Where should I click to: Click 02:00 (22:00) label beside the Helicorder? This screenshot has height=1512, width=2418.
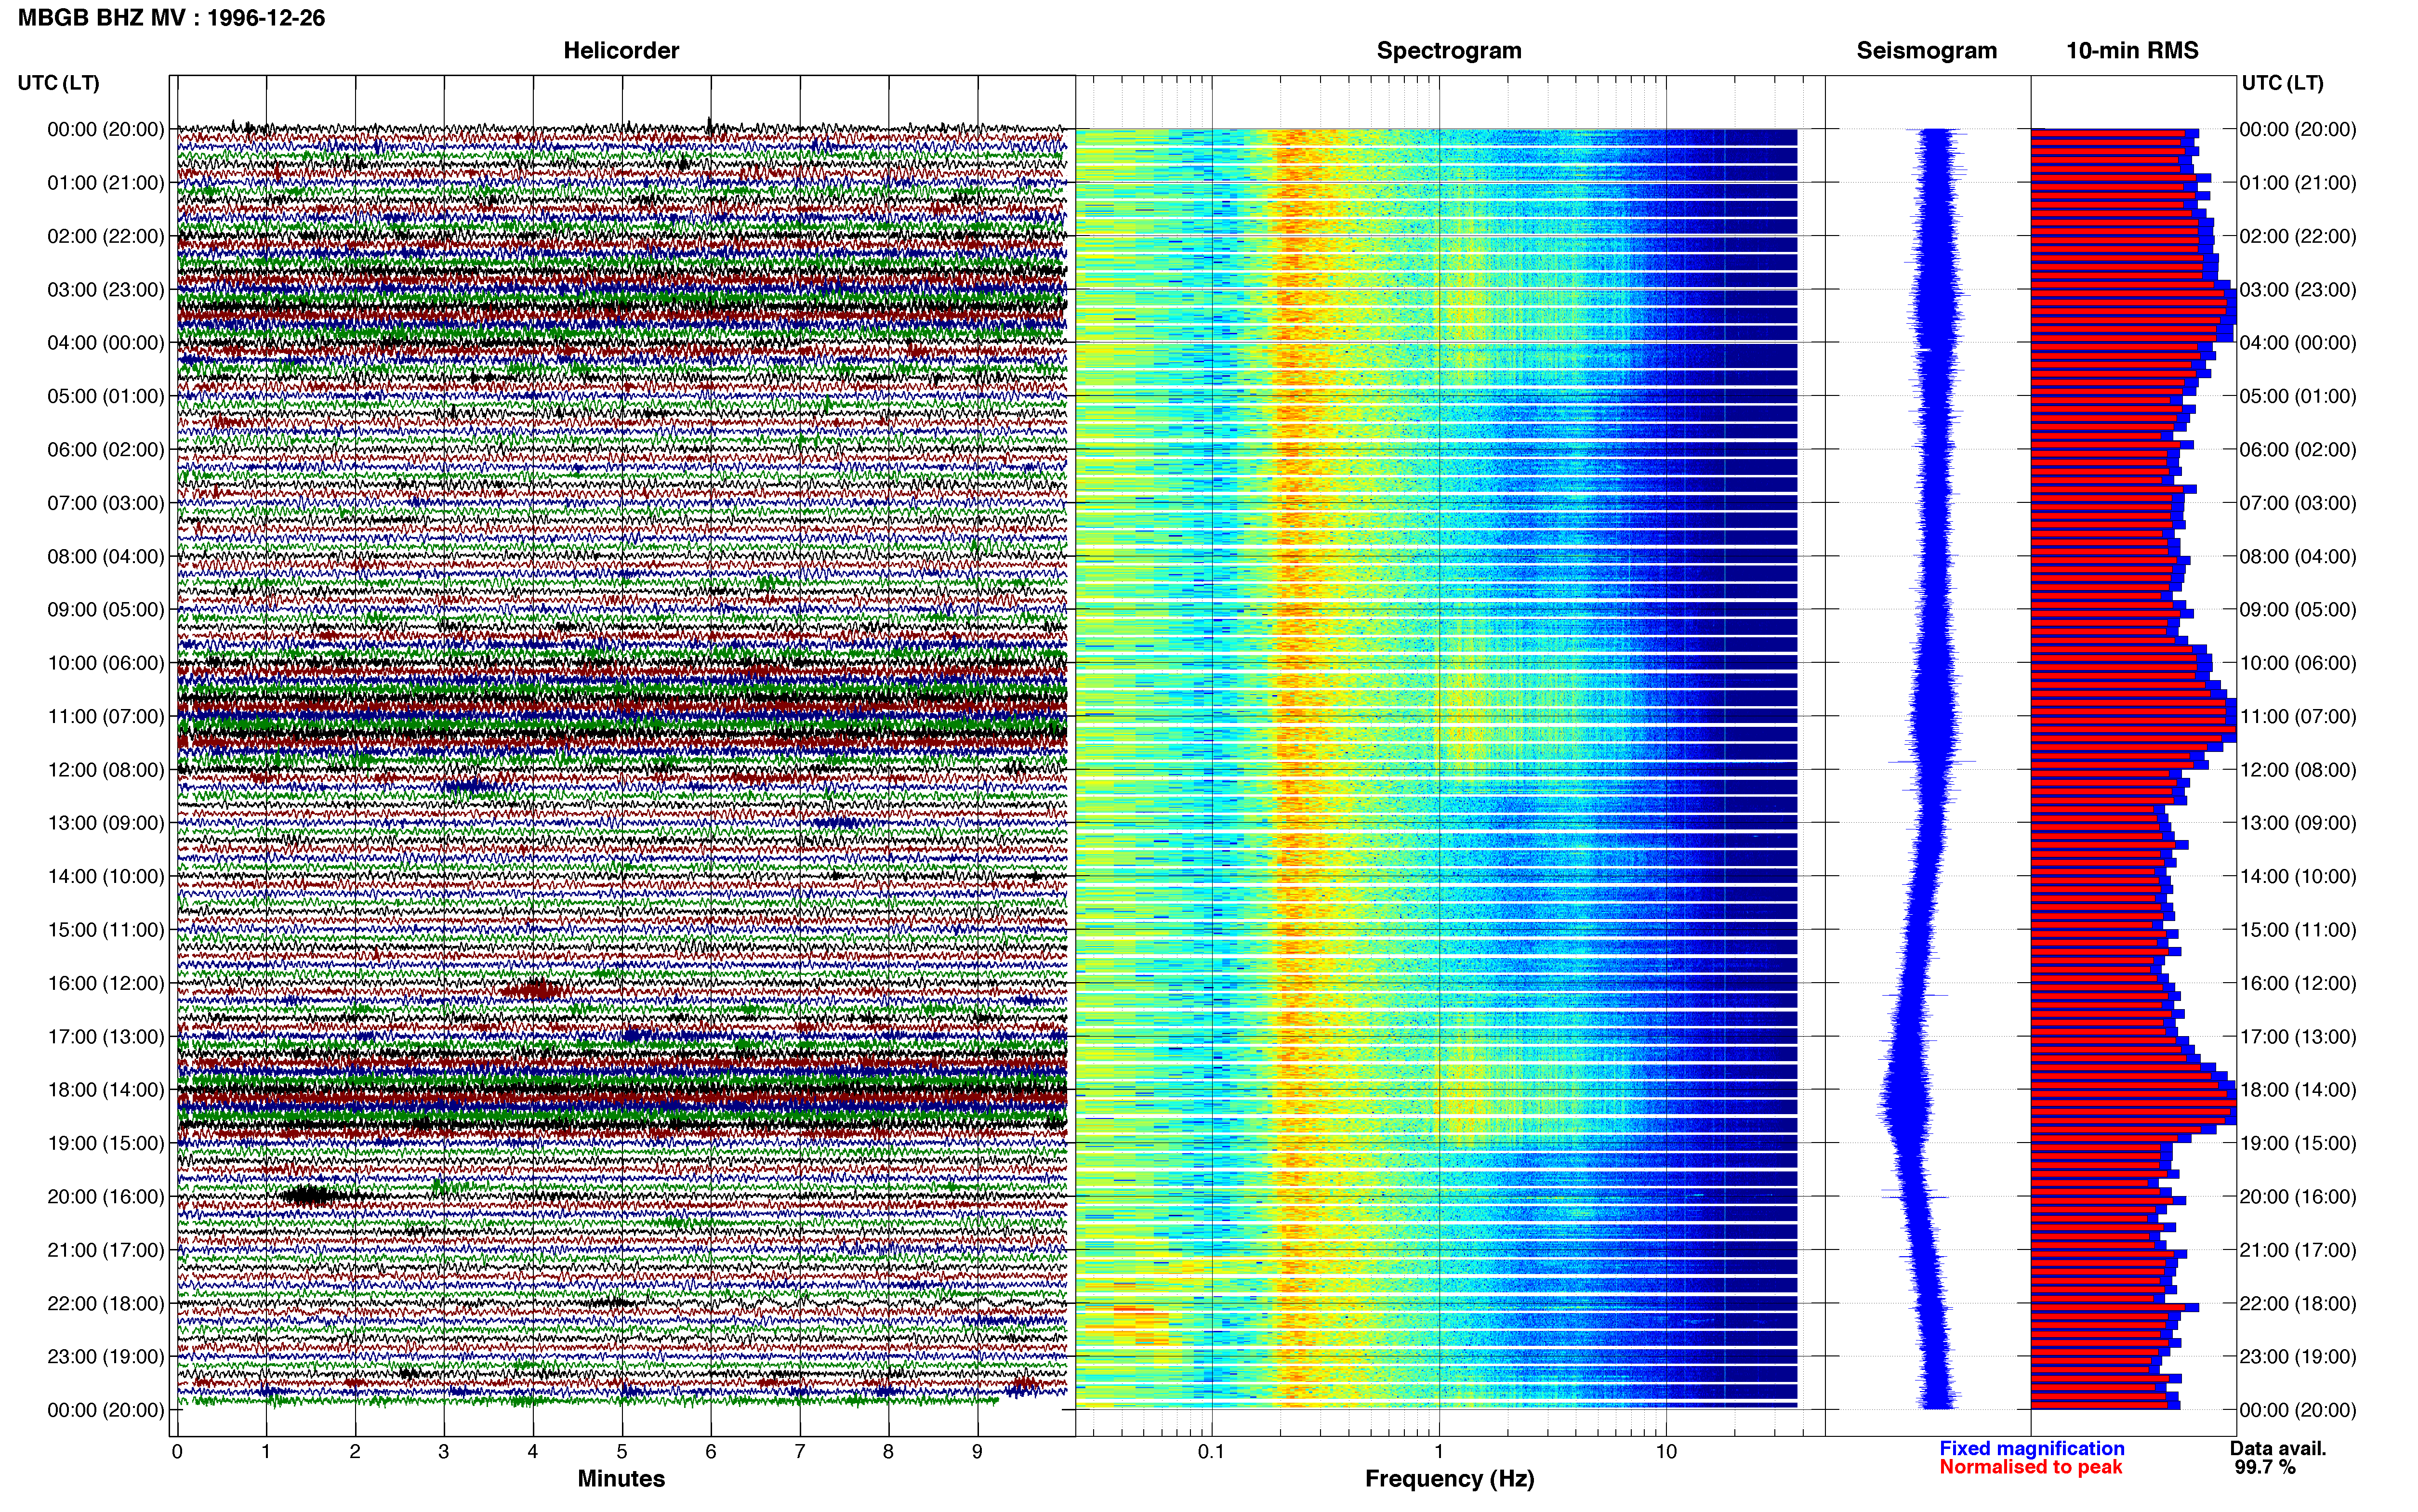[106, 236]
